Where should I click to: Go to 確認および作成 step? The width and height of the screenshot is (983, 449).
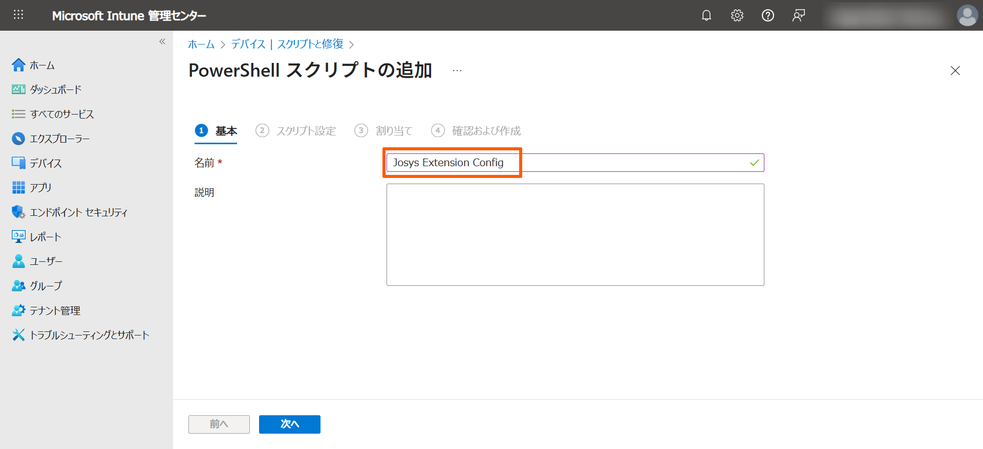click(476, 131)
